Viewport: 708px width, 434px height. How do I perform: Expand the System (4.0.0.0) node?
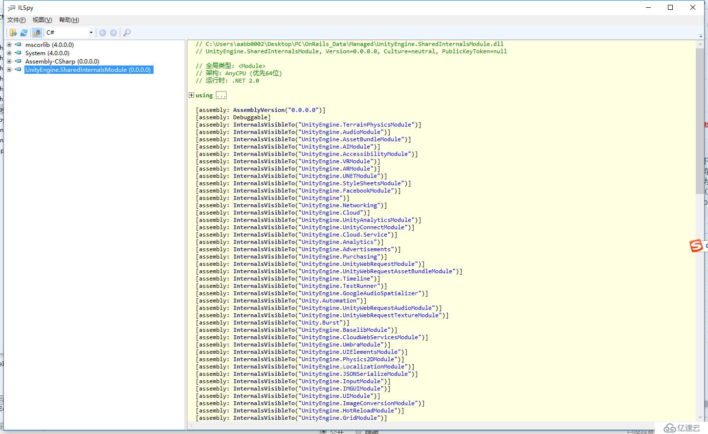[x=9, y=53]
